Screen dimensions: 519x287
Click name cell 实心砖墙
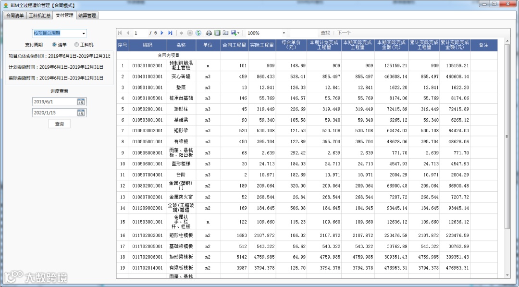[x=181, y=76]
